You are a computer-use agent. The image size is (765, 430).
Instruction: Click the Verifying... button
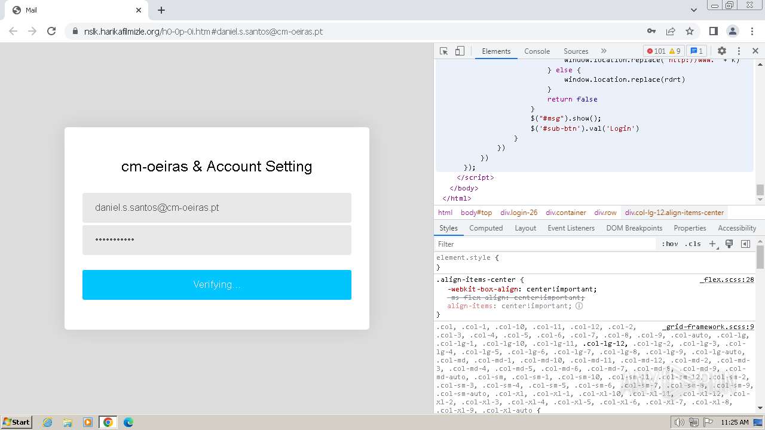pyautogui.click(x=217, y=285)
